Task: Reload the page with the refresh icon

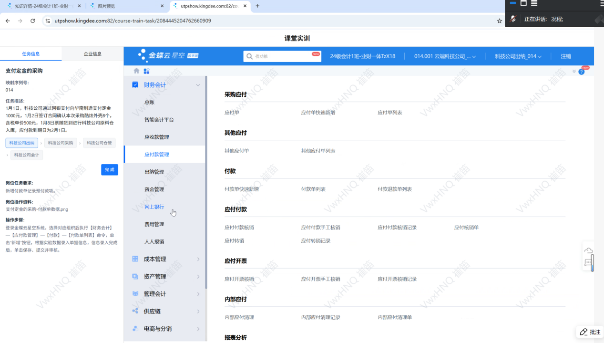Action: (x=32, y=21)
